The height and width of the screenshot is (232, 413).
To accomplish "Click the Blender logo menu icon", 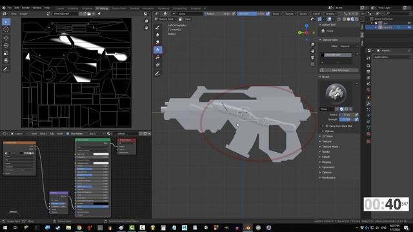I will pyautogui.click(x=4, y=8).
